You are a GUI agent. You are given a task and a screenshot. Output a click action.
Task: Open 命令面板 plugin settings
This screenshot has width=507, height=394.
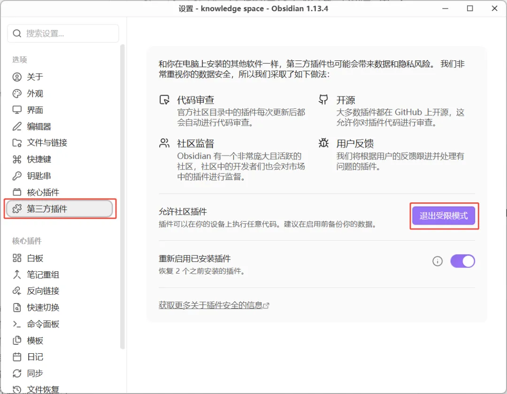pyautogui.click(x=60, y=324)
